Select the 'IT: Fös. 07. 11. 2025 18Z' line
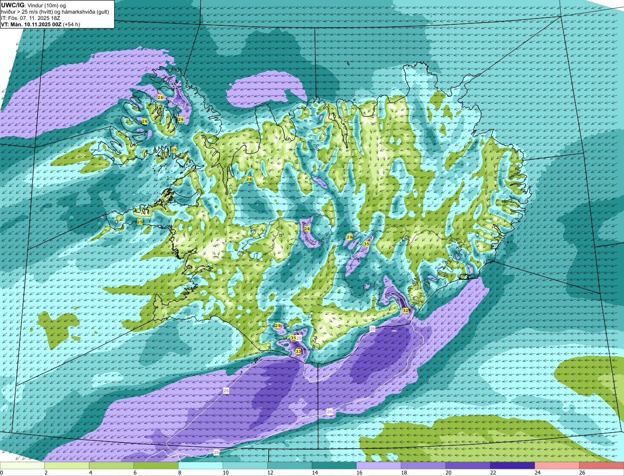 [x=31, y=18]
